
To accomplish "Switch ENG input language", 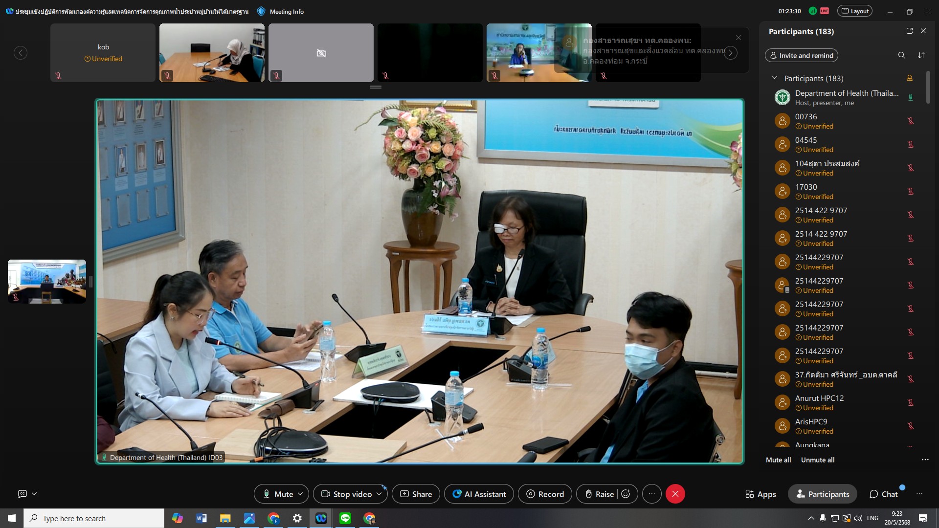I will click(x=872, y=518).
